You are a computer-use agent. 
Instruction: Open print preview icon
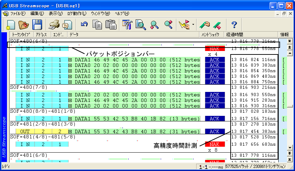(67, 25)
